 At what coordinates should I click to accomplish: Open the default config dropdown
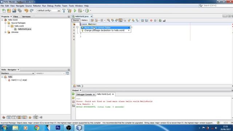click(x=59, y=11)
